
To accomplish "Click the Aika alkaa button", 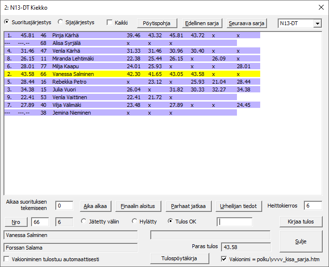I will tap(95, 206).
